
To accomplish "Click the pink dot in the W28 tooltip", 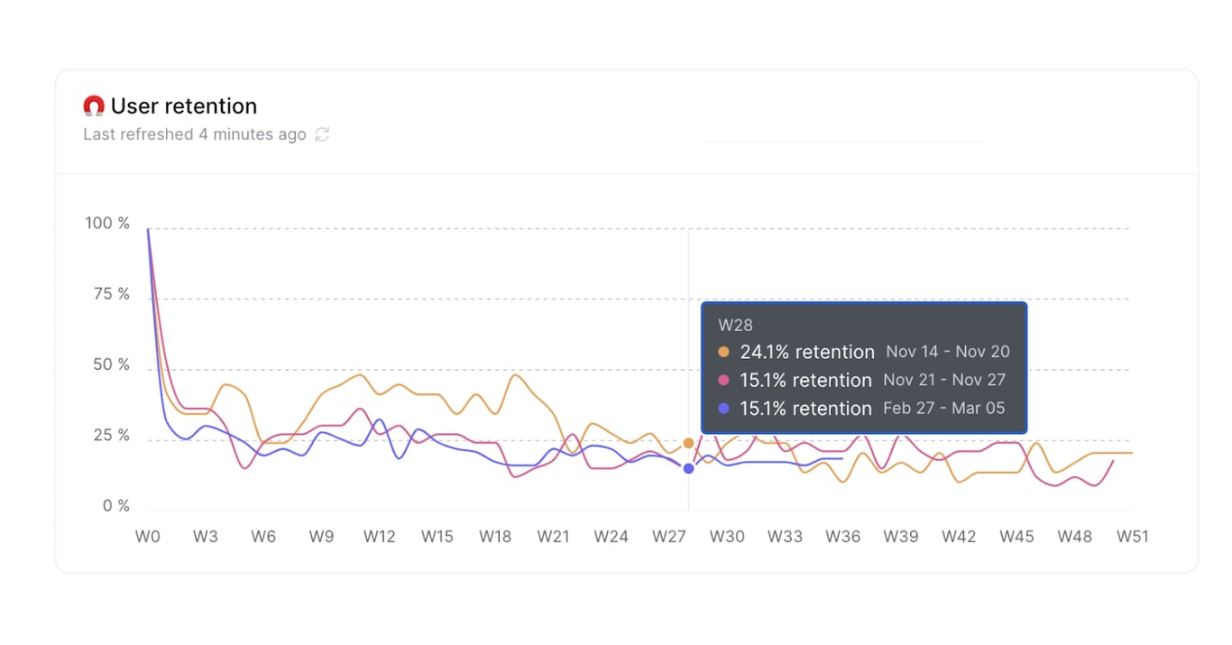I will point(723,380).
